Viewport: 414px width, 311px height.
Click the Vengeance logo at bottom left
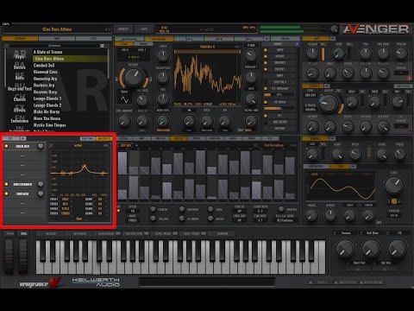pos(41,282)
